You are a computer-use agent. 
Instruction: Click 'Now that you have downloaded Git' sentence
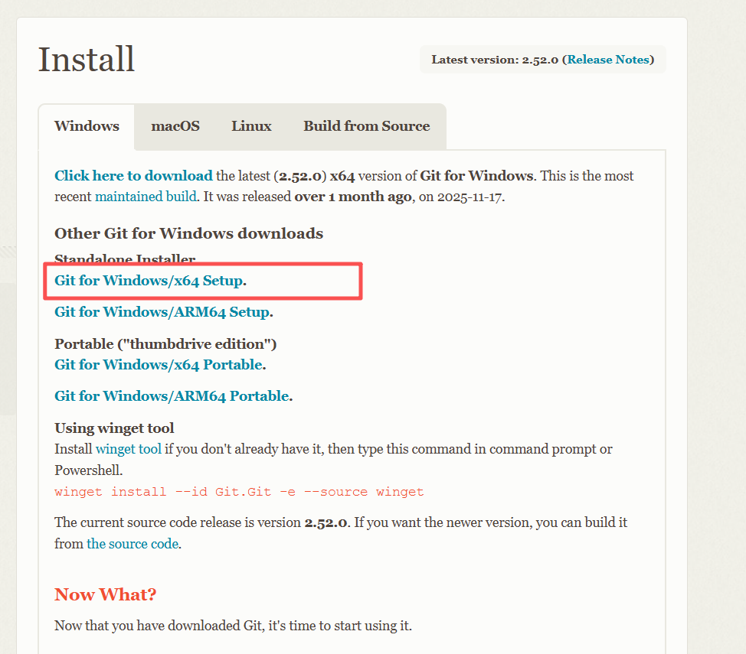(x=233, y=626)
